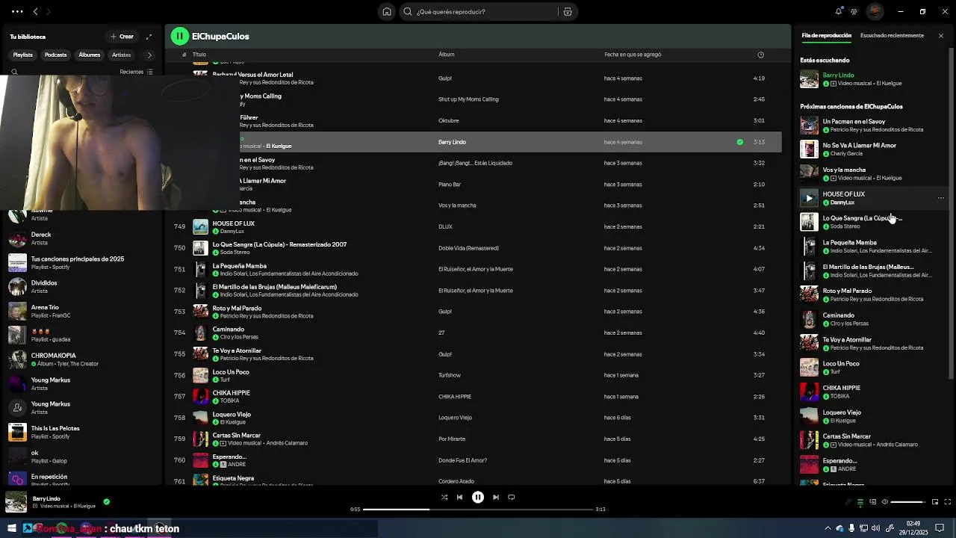
Task: Open the taskbar clock and date
Action: coord(913,528)
